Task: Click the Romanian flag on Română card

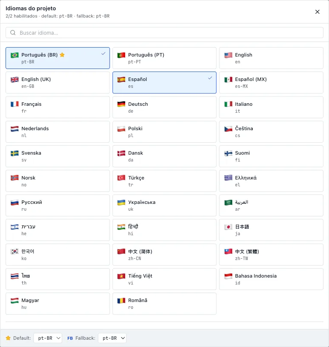Action: click(x=121, y=301)
